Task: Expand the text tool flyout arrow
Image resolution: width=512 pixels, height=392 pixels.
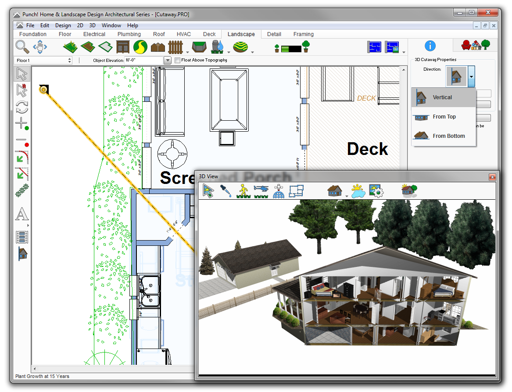Action: [28, 225]
